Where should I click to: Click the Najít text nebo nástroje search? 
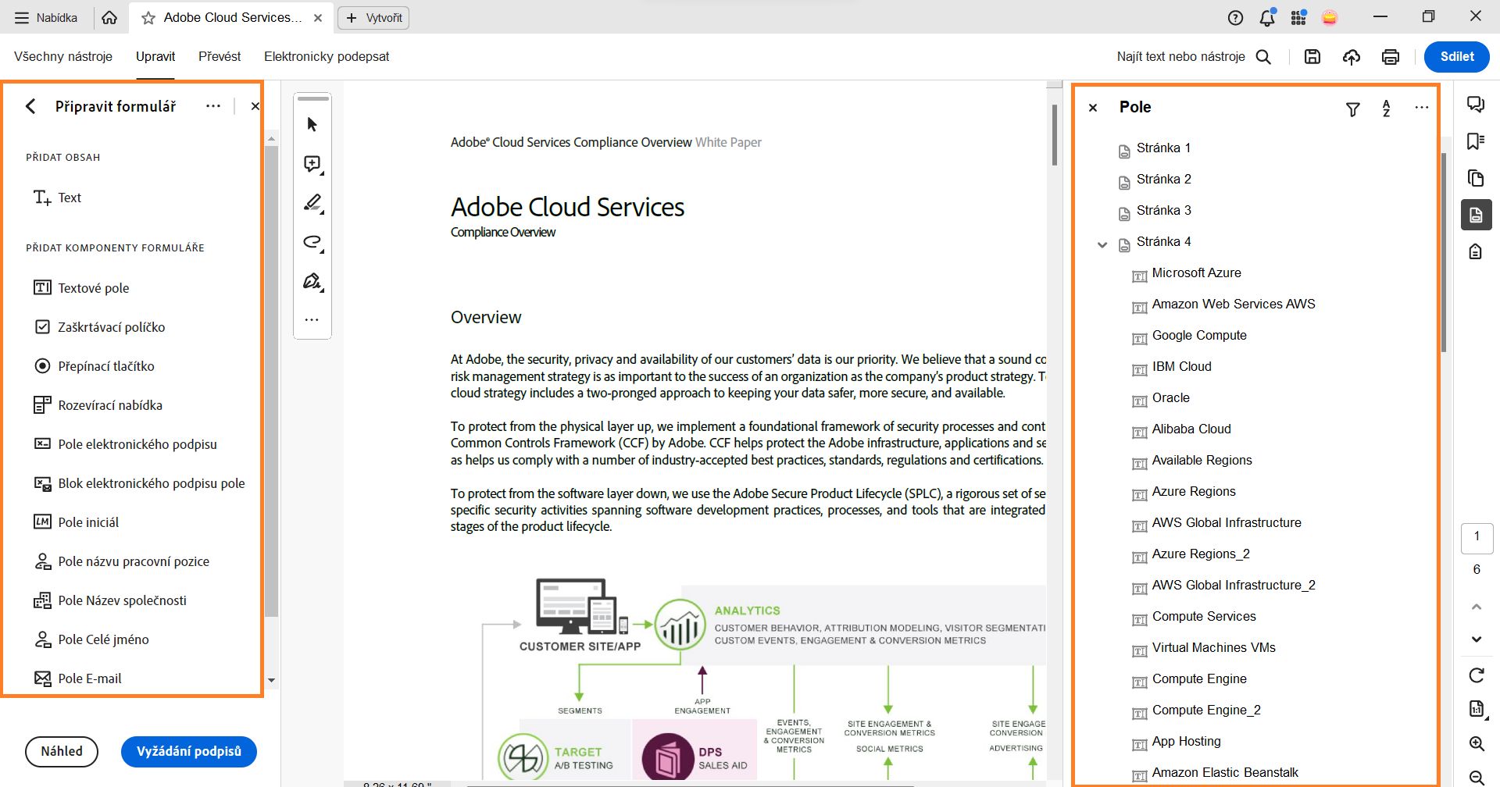[1194, 56]
